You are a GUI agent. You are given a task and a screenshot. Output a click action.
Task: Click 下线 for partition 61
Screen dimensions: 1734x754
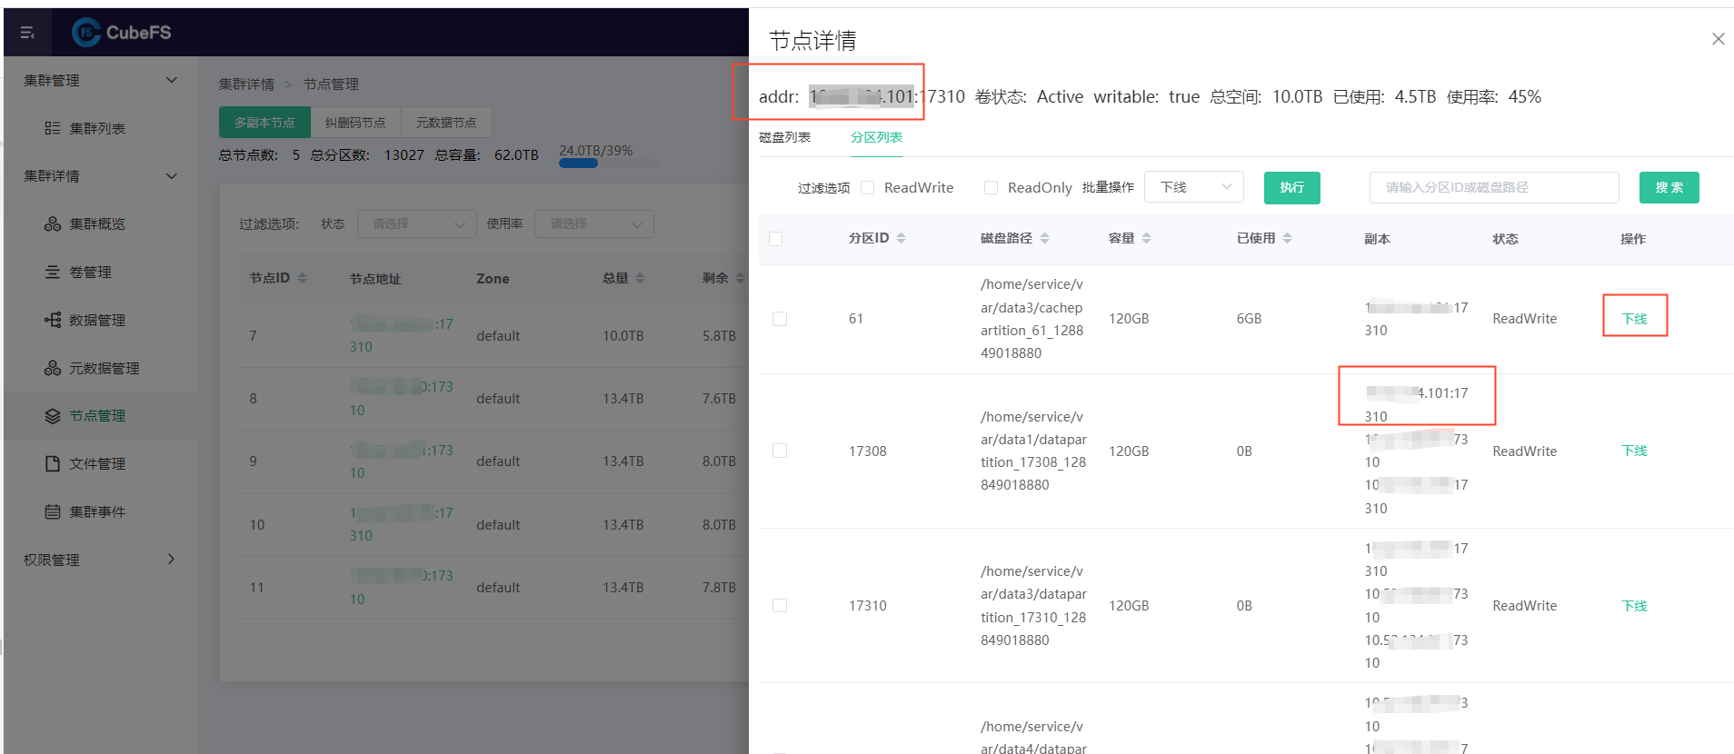1634,319
